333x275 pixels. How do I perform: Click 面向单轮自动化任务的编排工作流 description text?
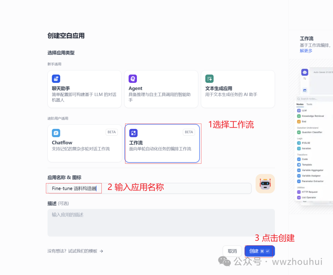tap(160, 149)
